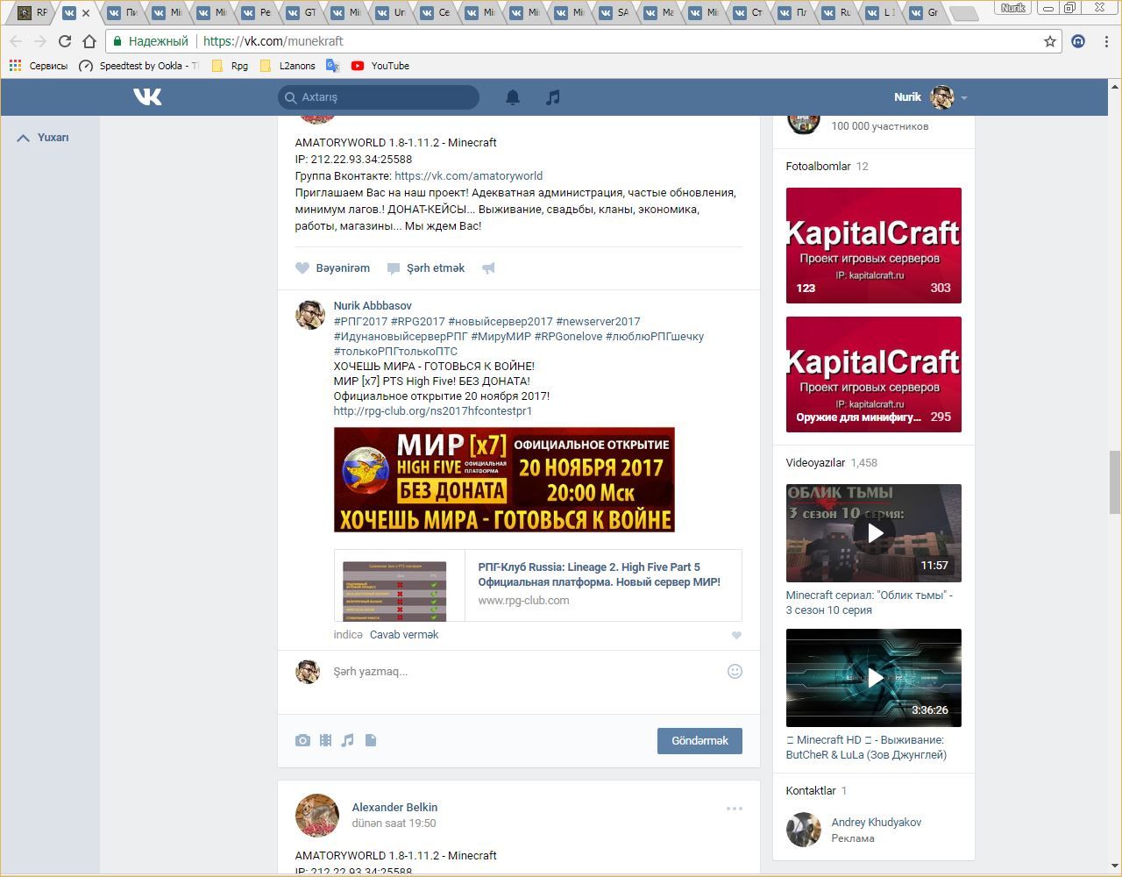The image size is (1122, 877).
Task: Expand the Nurik profile dropdown arrow
Action: point(964,98)
